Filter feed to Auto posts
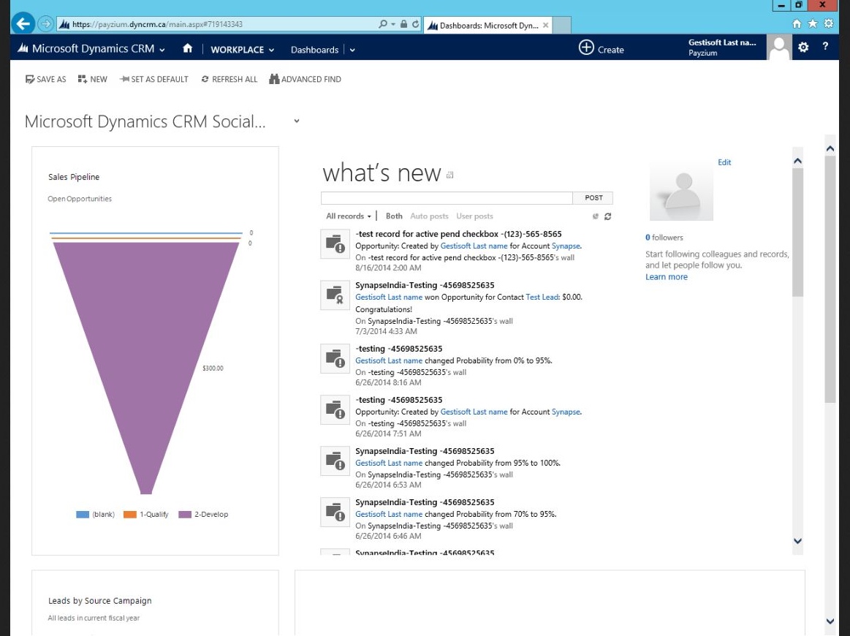Viewport: 850px width, 636px height. pyautogui.click(x=429, y=216)
